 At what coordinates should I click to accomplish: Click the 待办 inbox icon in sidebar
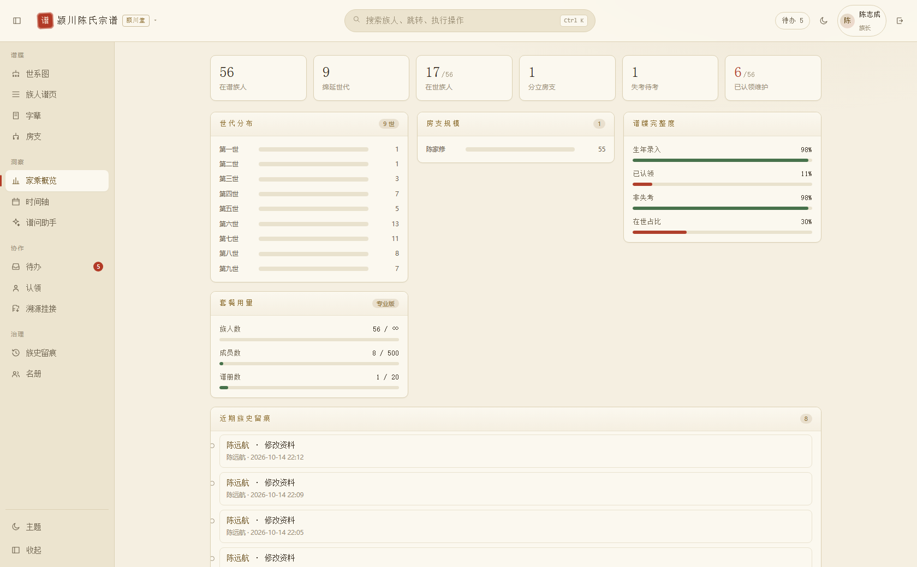coord(16,267)
